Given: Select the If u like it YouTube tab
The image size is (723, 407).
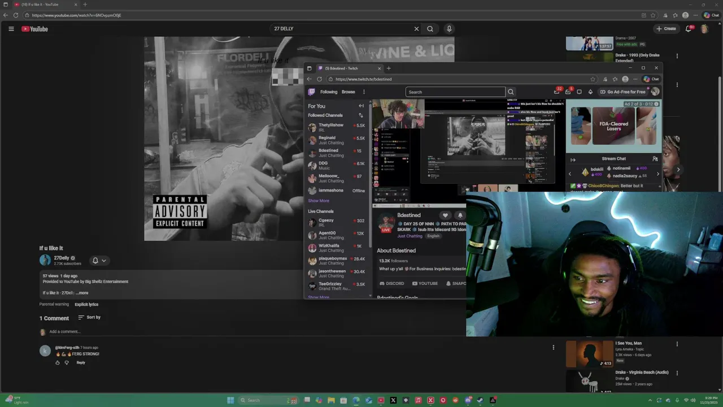Looking at the screenshot, I should pos(46,5).
